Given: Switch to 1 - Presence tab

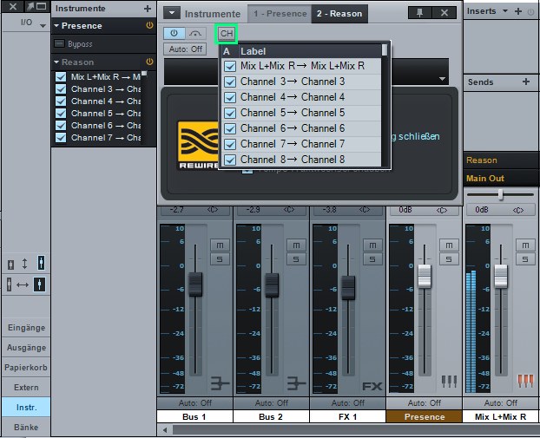Looking at the screenshot, I should [x=280, y=13].
